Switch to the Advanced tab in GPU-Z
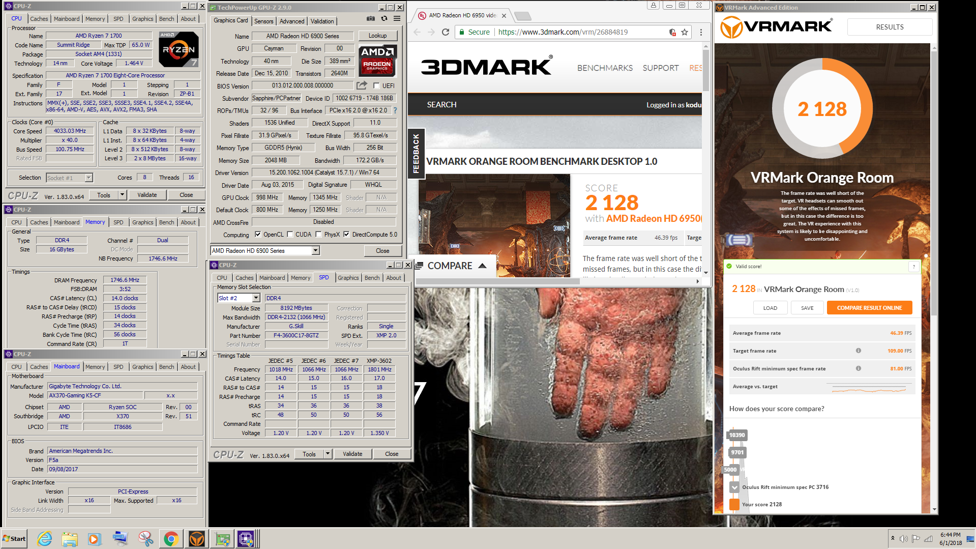This screenshot has width=976, height=549. [292, 21]
